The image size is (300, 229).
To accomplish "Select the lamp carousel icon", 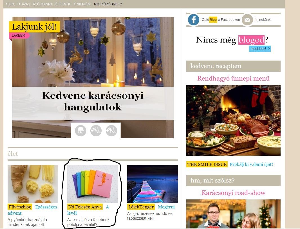I will [80, 131].
